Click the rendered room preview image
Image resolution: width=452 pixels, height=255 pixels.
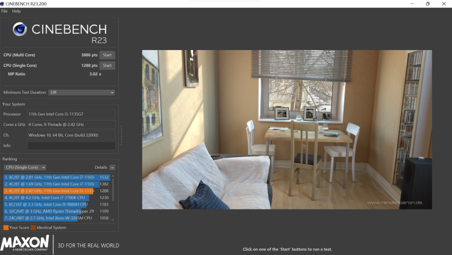[x=287, y=130]
